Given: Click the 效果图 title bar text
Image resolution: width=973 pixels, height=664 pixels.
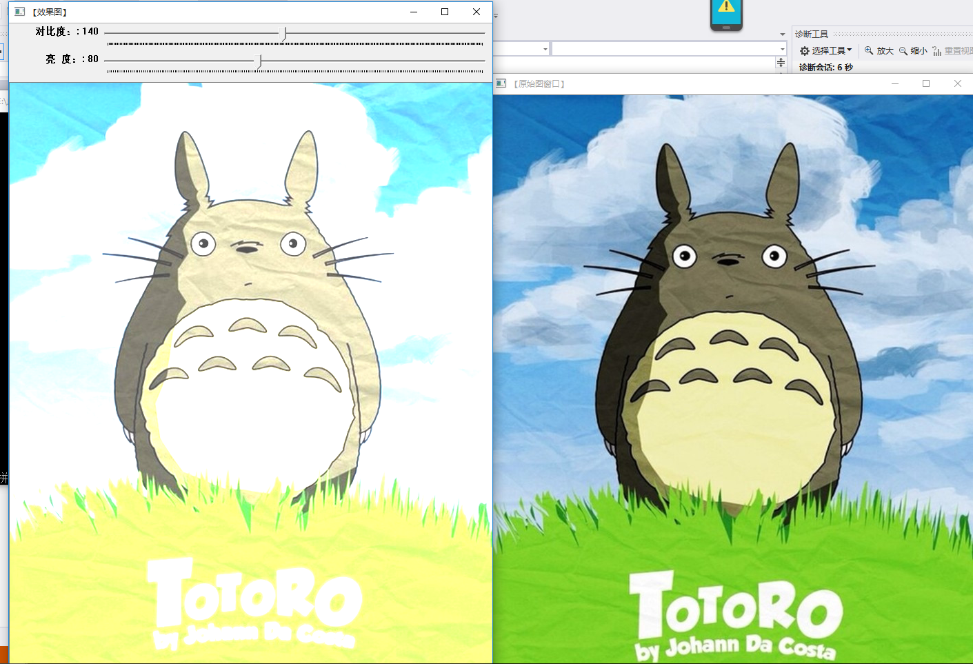Looking at the screenshot, I should click(50, 12).
